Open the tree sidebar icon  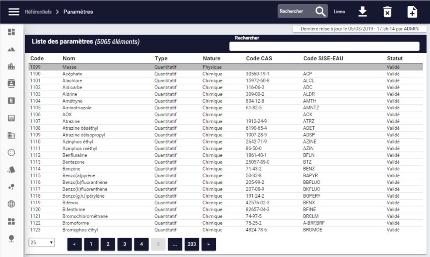tap(11, 239)
